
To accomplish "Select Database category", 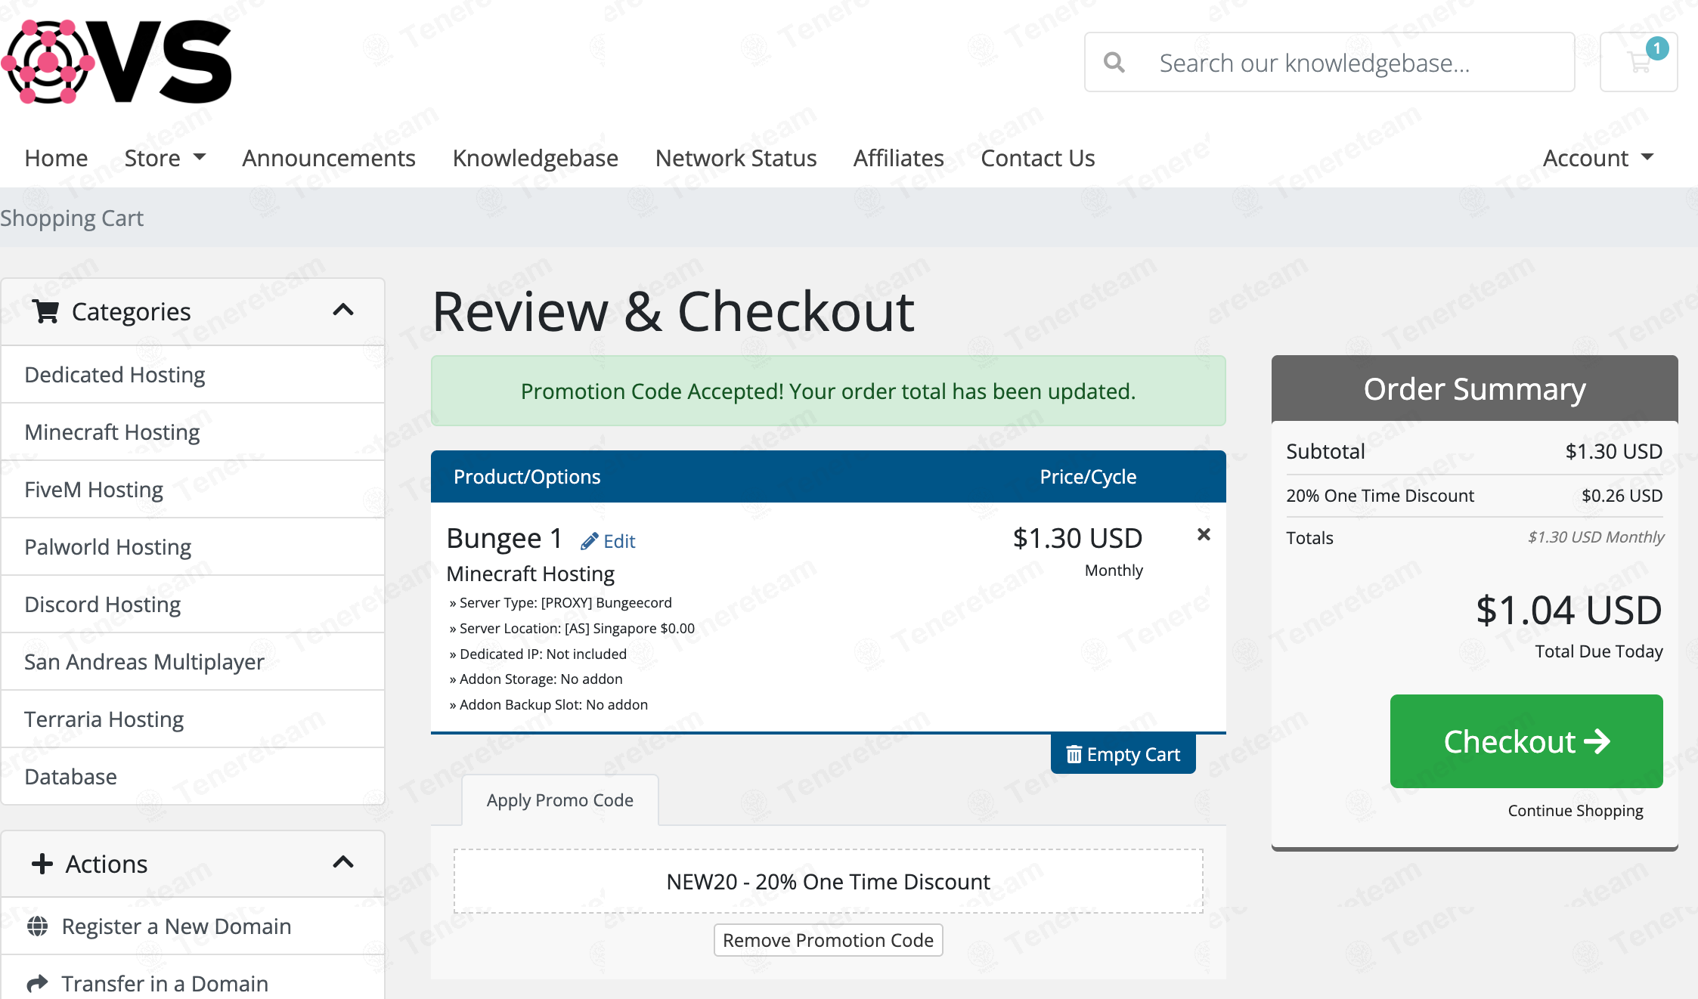I will coord(193,776).
